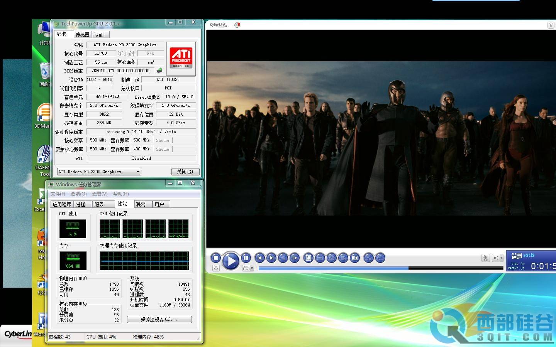Click the DDR2 memory type value
Screen dimensions: 556x347
104,114
